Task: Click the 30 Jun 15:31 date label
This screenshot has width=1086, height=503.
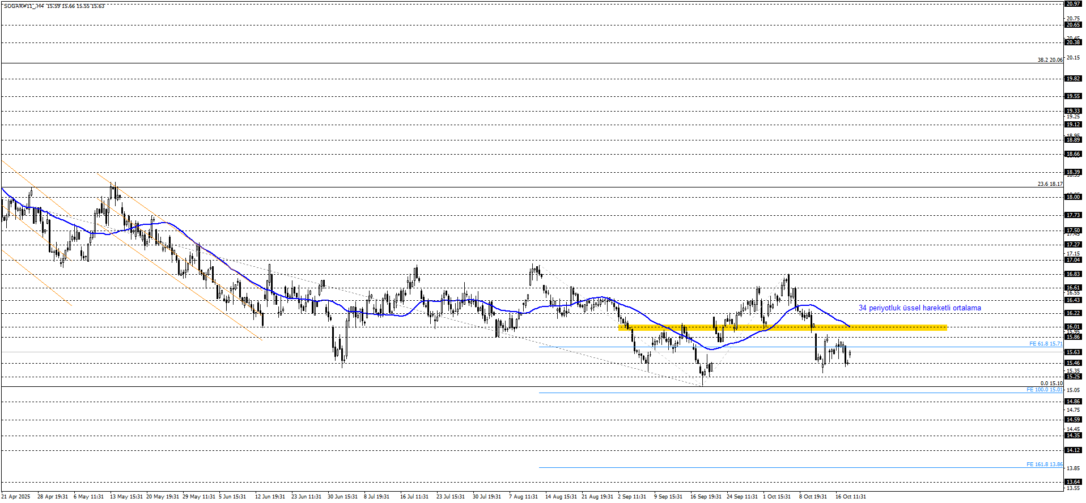Action: (342, 497)
